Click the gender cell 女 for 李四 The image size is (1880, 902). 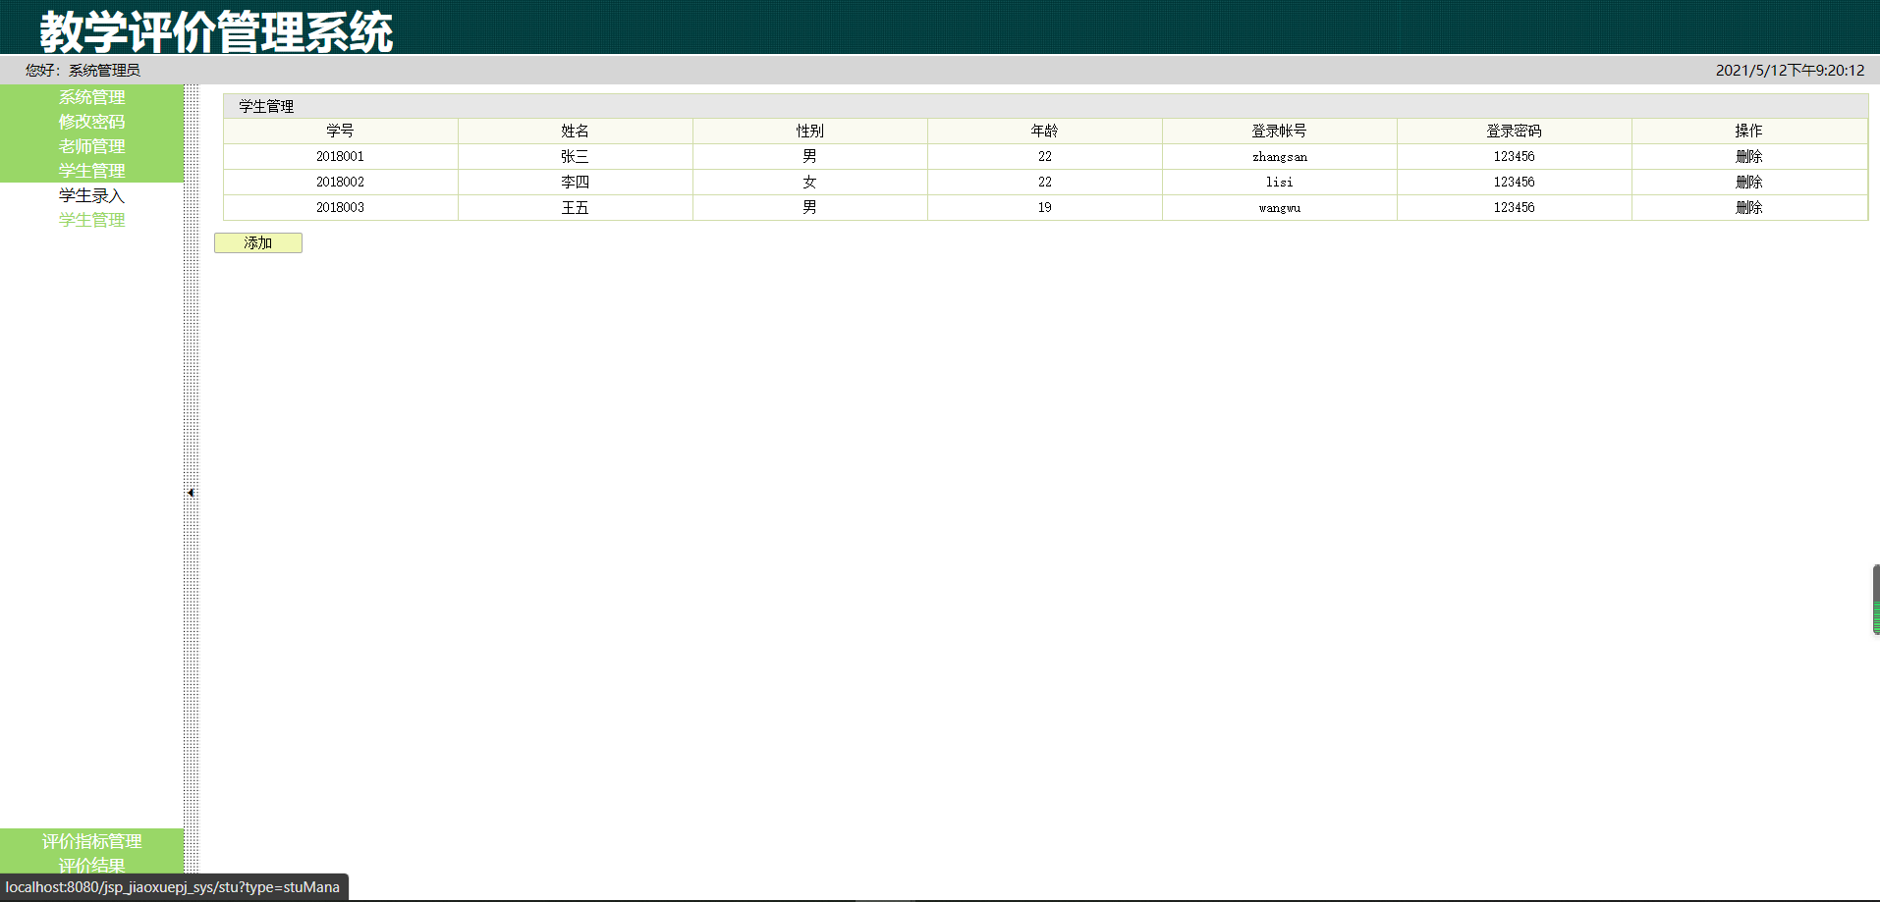click(810, 182)
